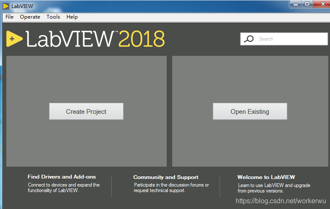This screenshot has width=330, height=209.
Task: Click the magnifying glass search icon
Action: click(249, 39)
